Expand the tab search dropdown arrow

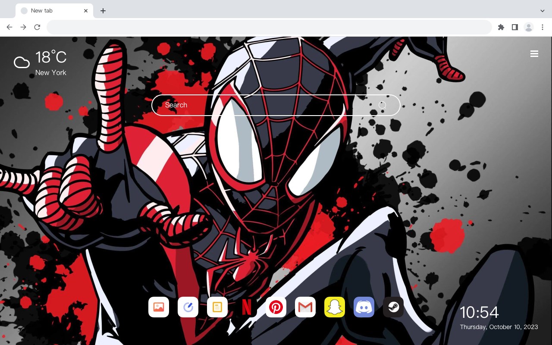click(x=542, y=11)
